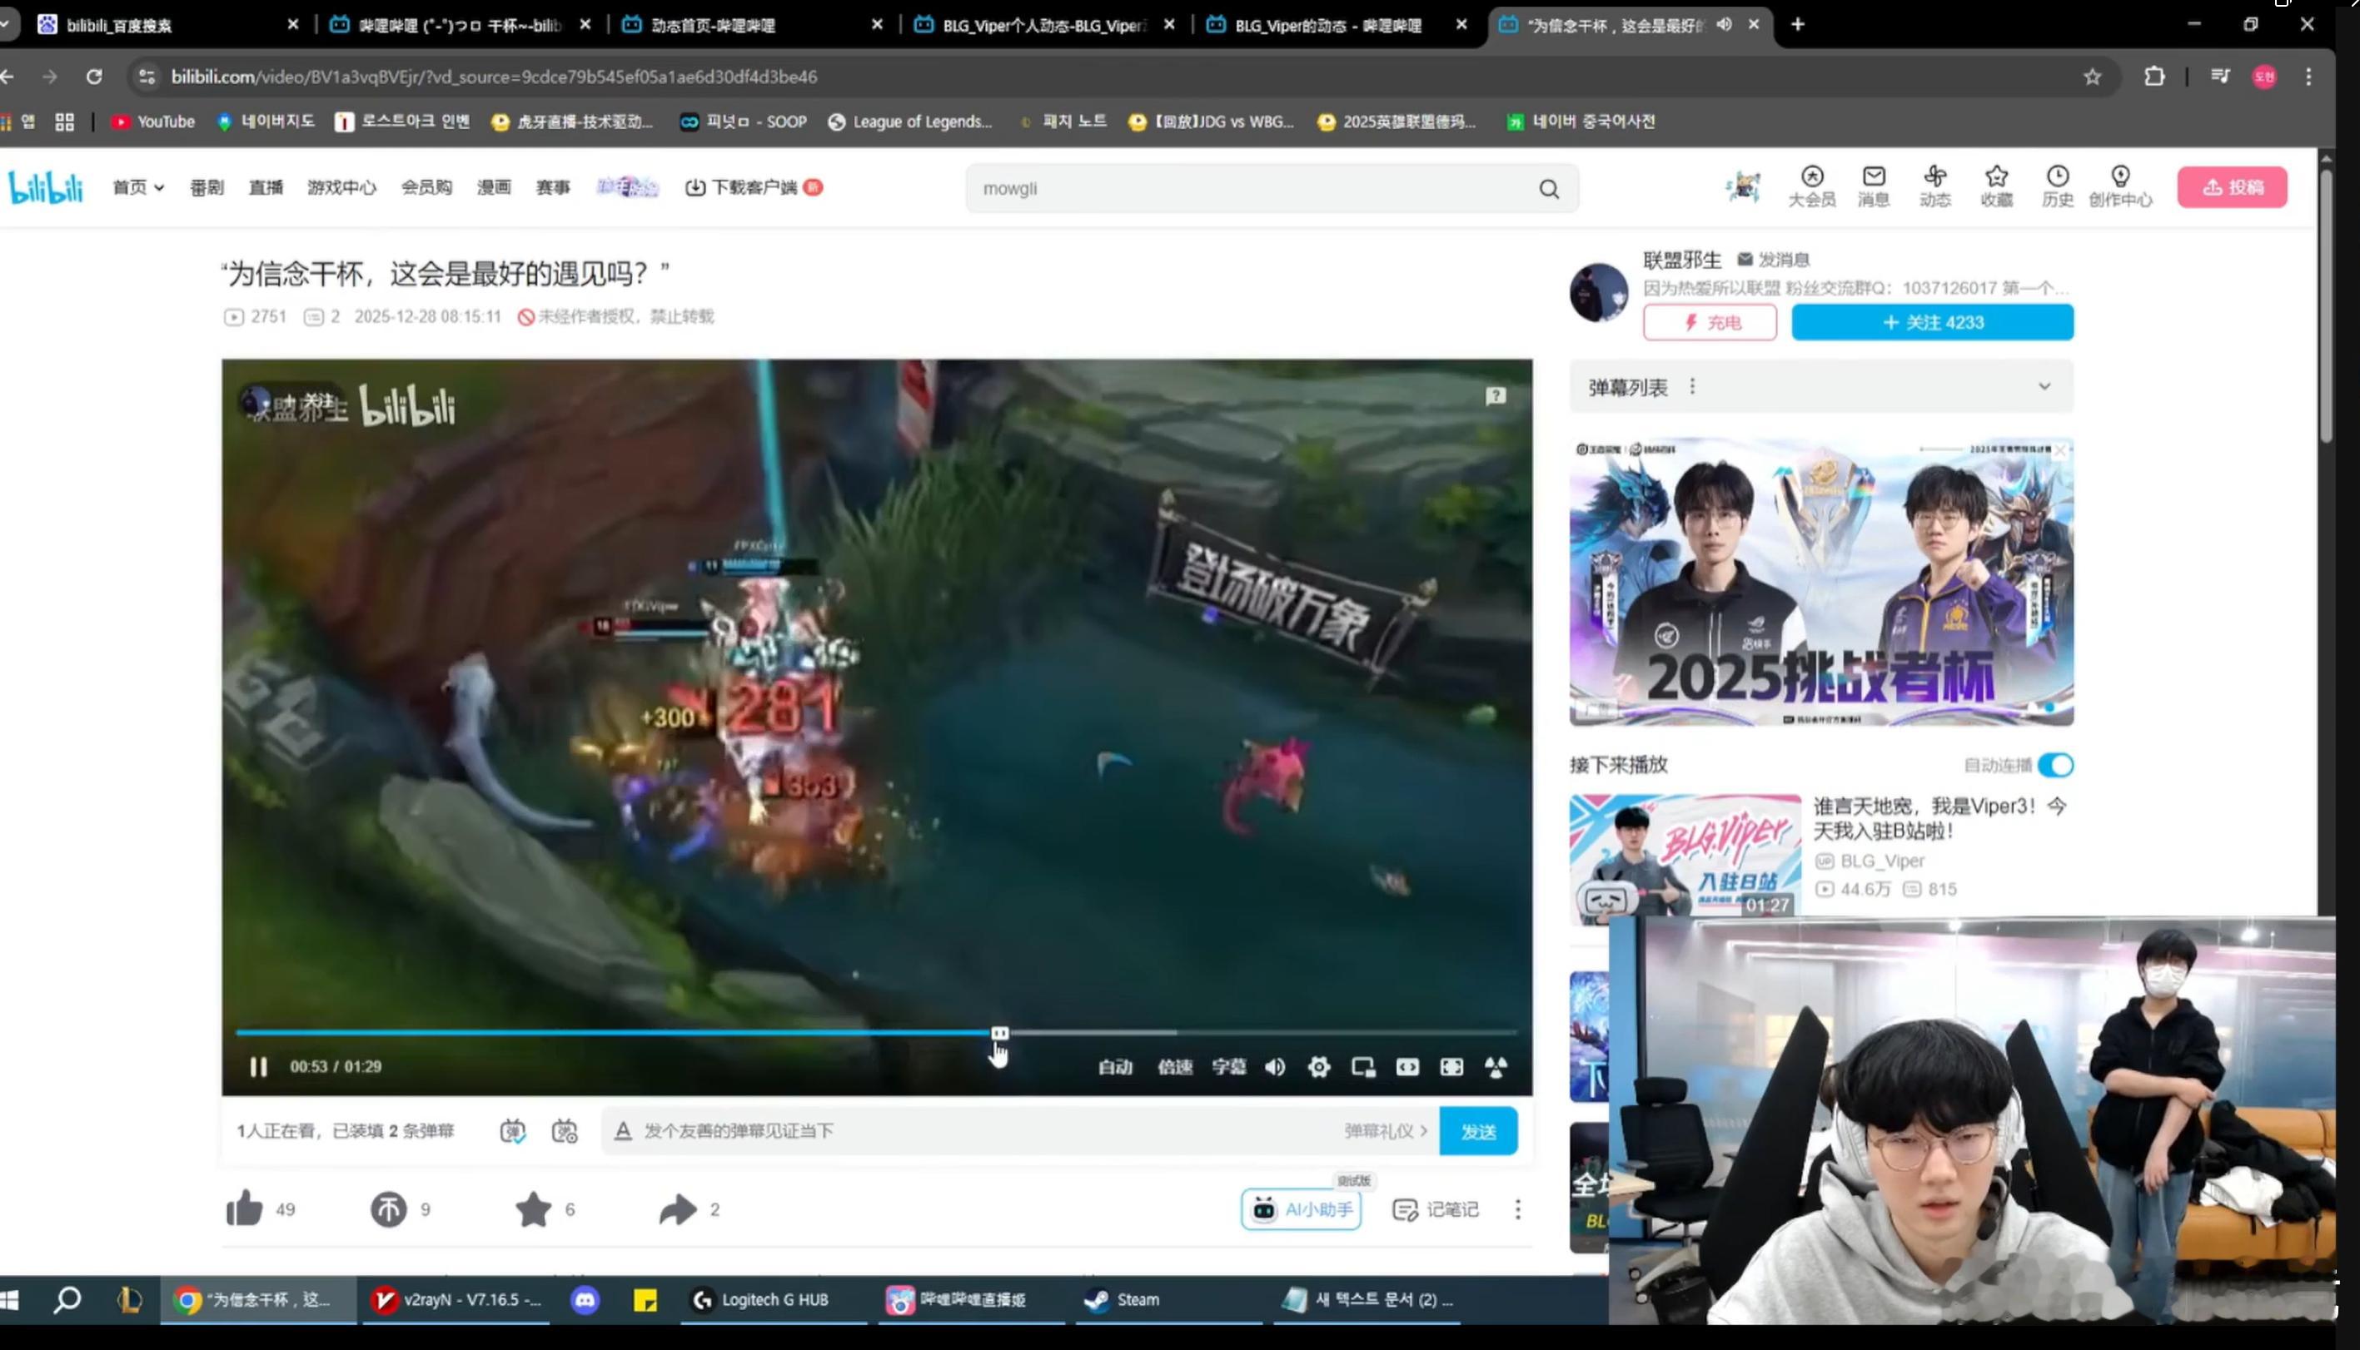Click the 关注 4233 follow button
This screenshot has width=2360, height=1350.
tap(1932, 323)
